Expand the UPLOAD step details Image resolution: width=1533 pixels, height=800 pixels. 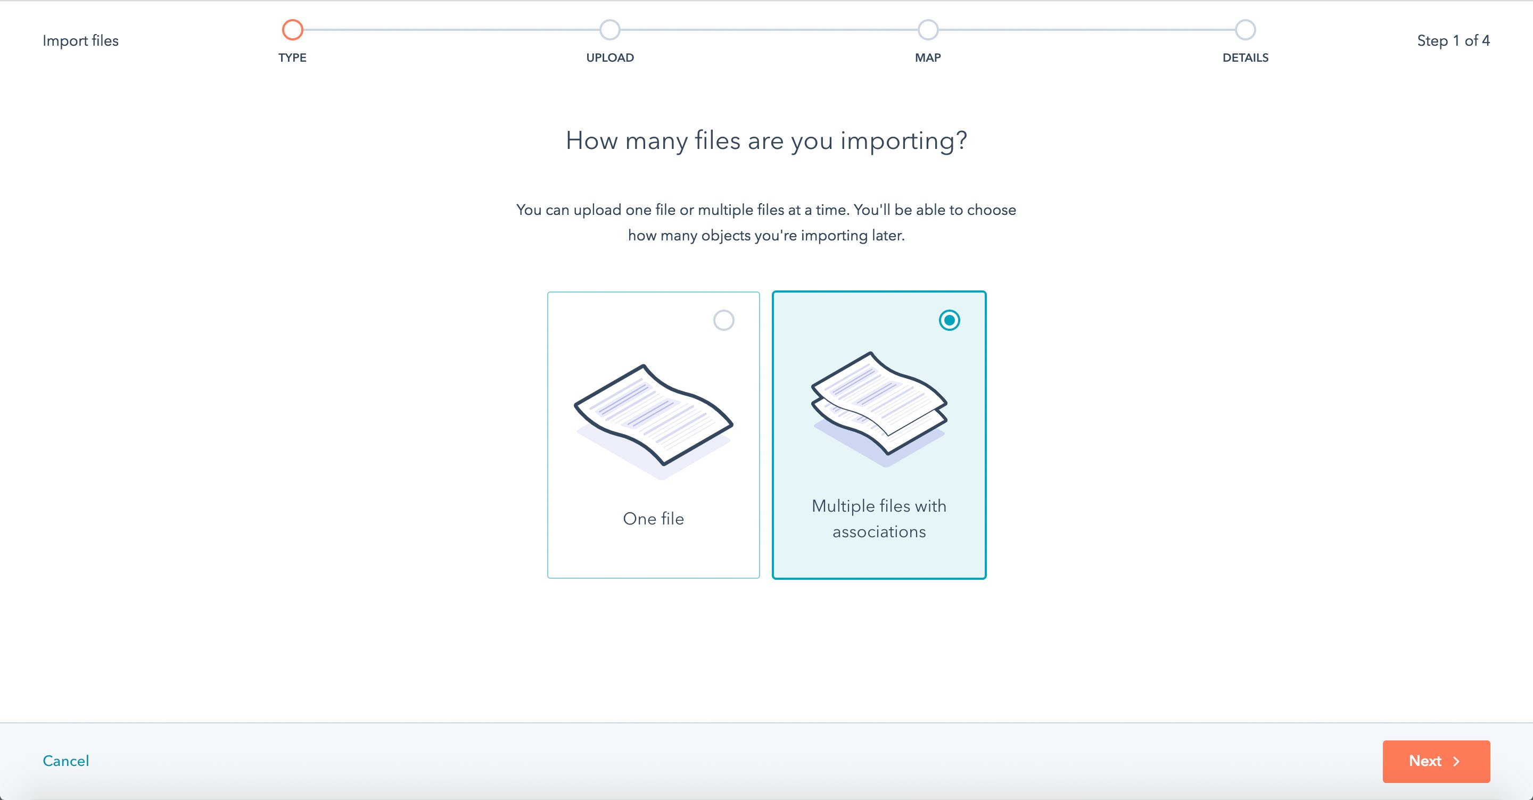coord(609,29)
